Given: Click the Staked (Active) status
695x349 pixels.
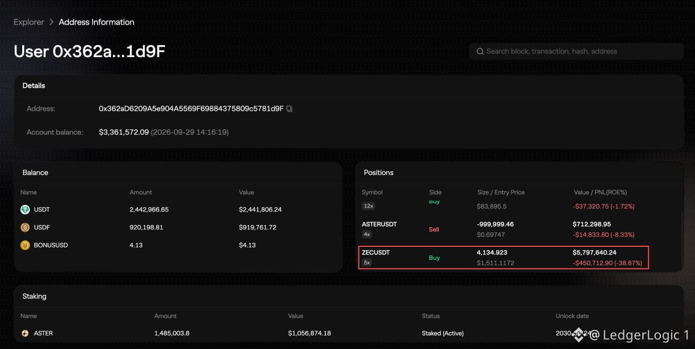Looking at the screenshot, I should coord(443,333).
